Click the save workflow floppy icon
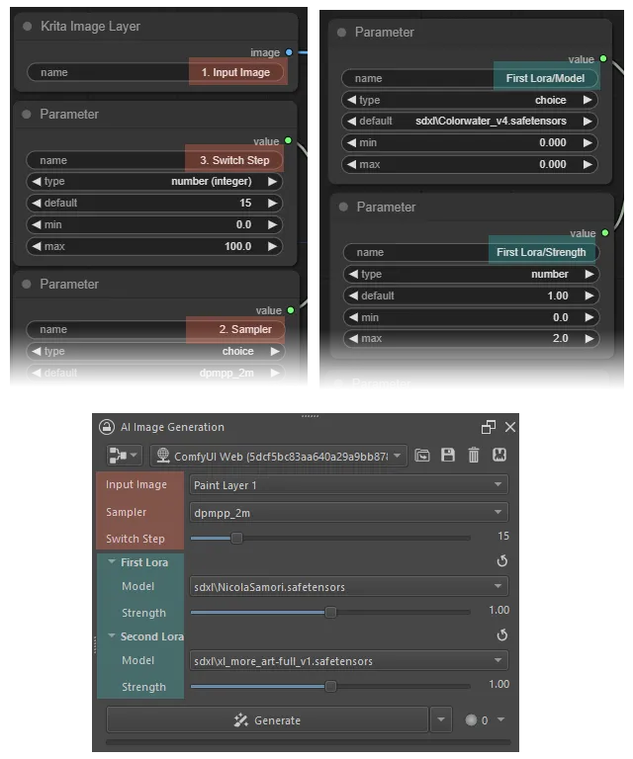 (448, 455)
